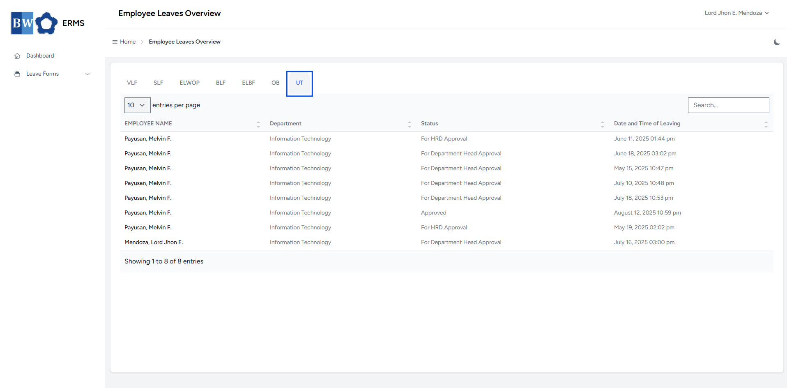Click the BW ERMS logo
Image resolution: width=787 pixels, height=388 pixels.
click(x=48, y=23)
